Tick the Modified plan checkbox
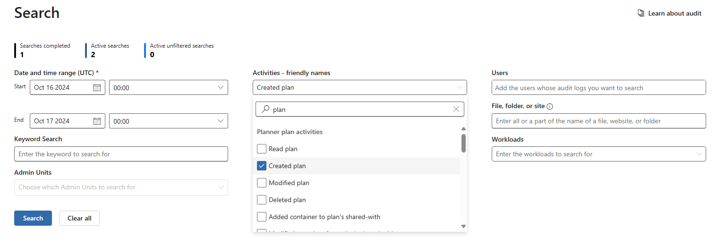717x246 pixels. point(262,183)
